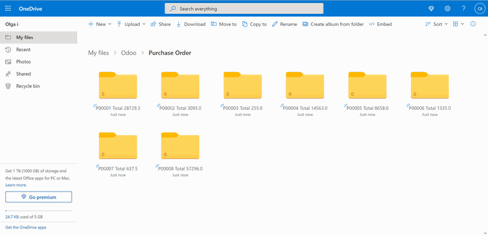Click the OneDrive title link

tap(30, 8)
